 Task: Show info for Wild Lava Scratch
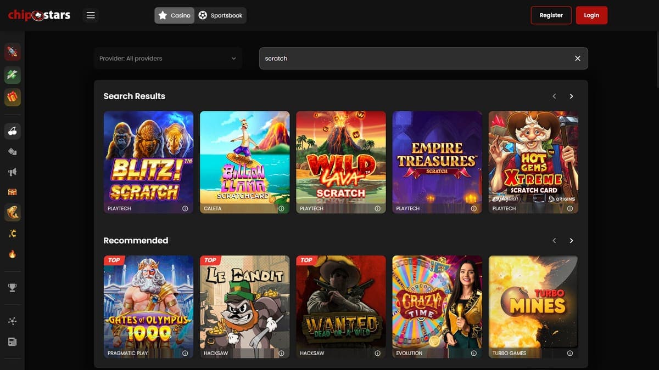377,209
